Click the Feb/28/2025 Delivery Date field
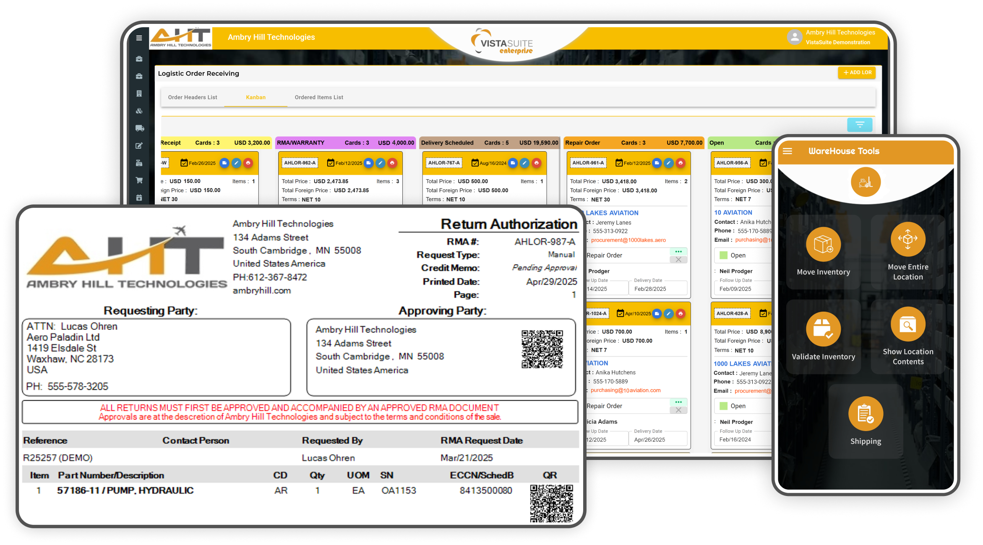The height and width of the screenshot is (545, 983). coord(650,289)
